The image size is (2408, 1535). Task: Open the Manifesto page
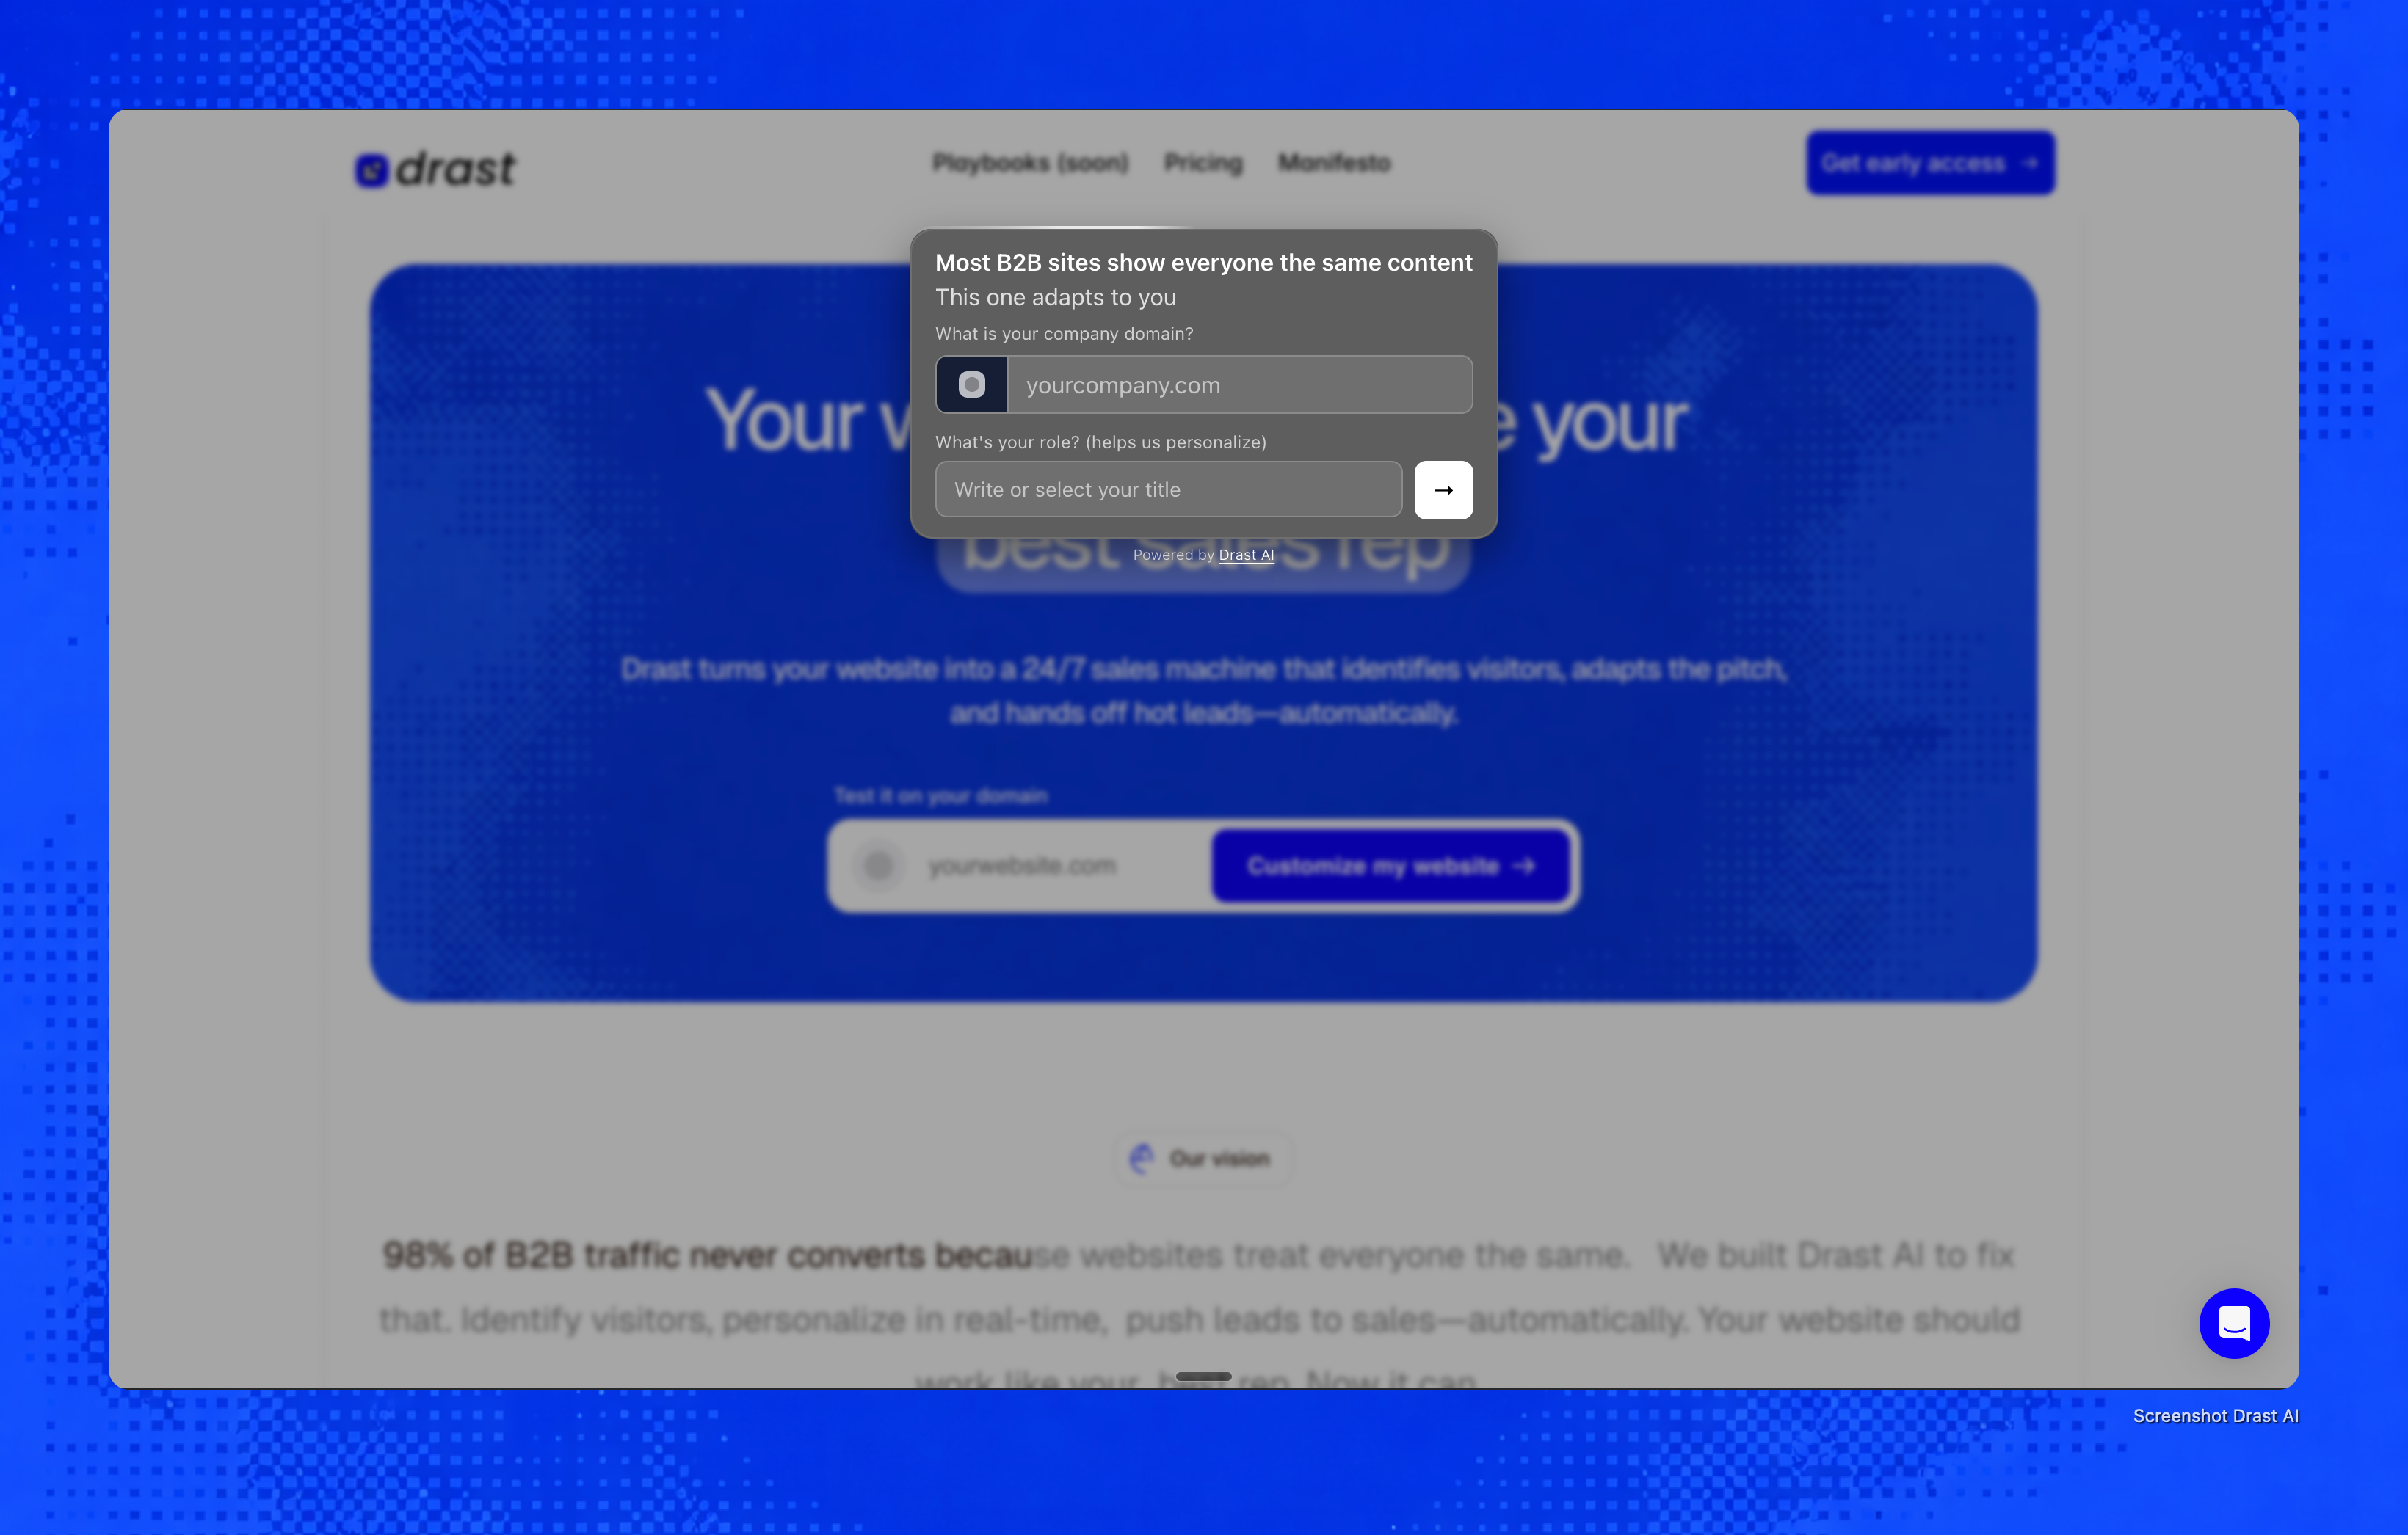1333,163
